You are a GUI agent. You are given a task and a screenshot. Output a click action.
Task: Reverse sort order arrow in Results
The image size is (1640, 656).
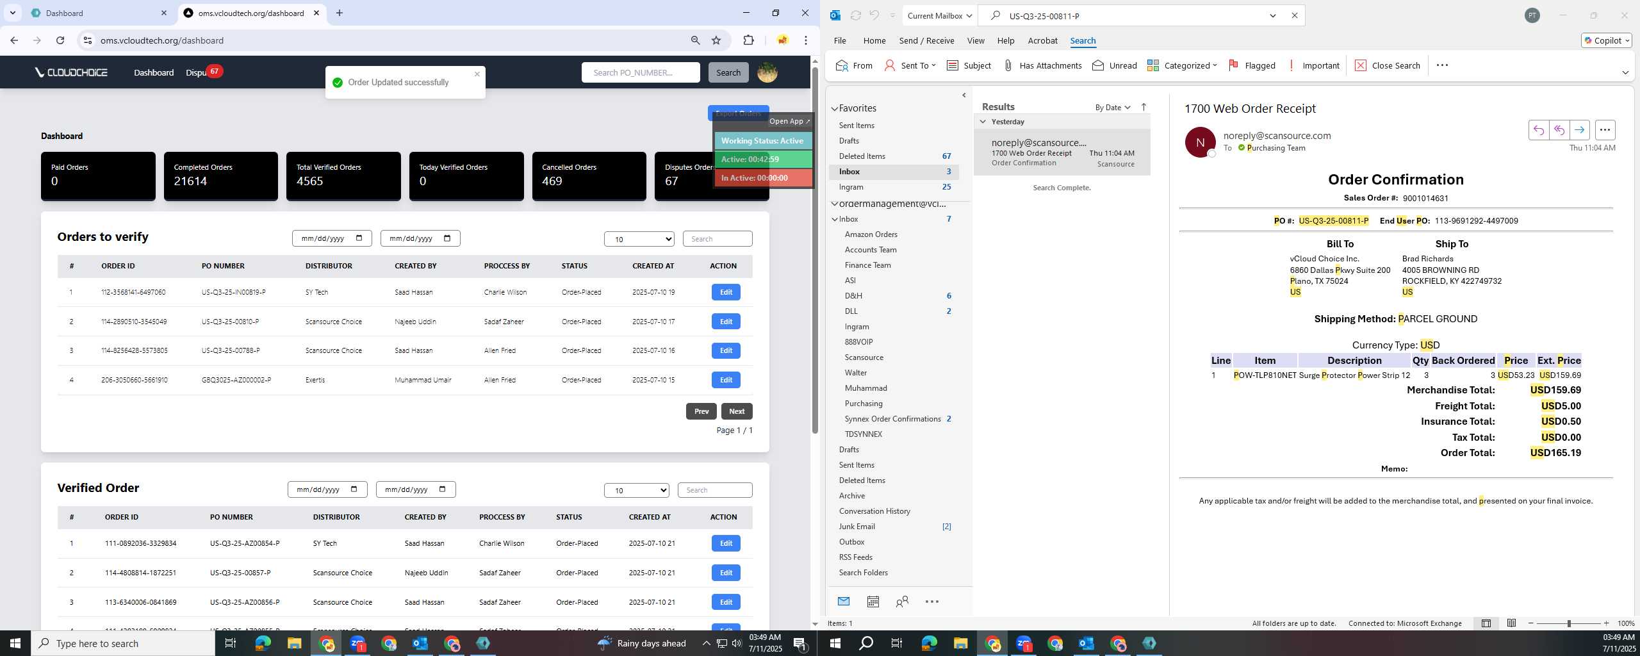(x=1144, y=107)
